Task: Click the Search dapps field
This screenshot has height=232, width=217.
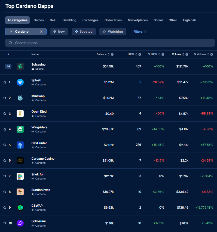Action: (110, 43)
